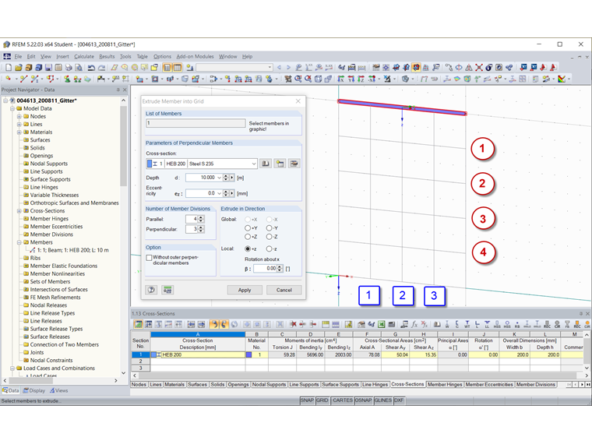Click the help question mark icon in the dialog
Viewport: 592px width, 444px height.
(151, 290)
